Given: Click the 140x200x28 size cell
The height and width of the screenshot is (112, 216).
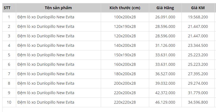Looking at the screenshot, I should [125, 45].
